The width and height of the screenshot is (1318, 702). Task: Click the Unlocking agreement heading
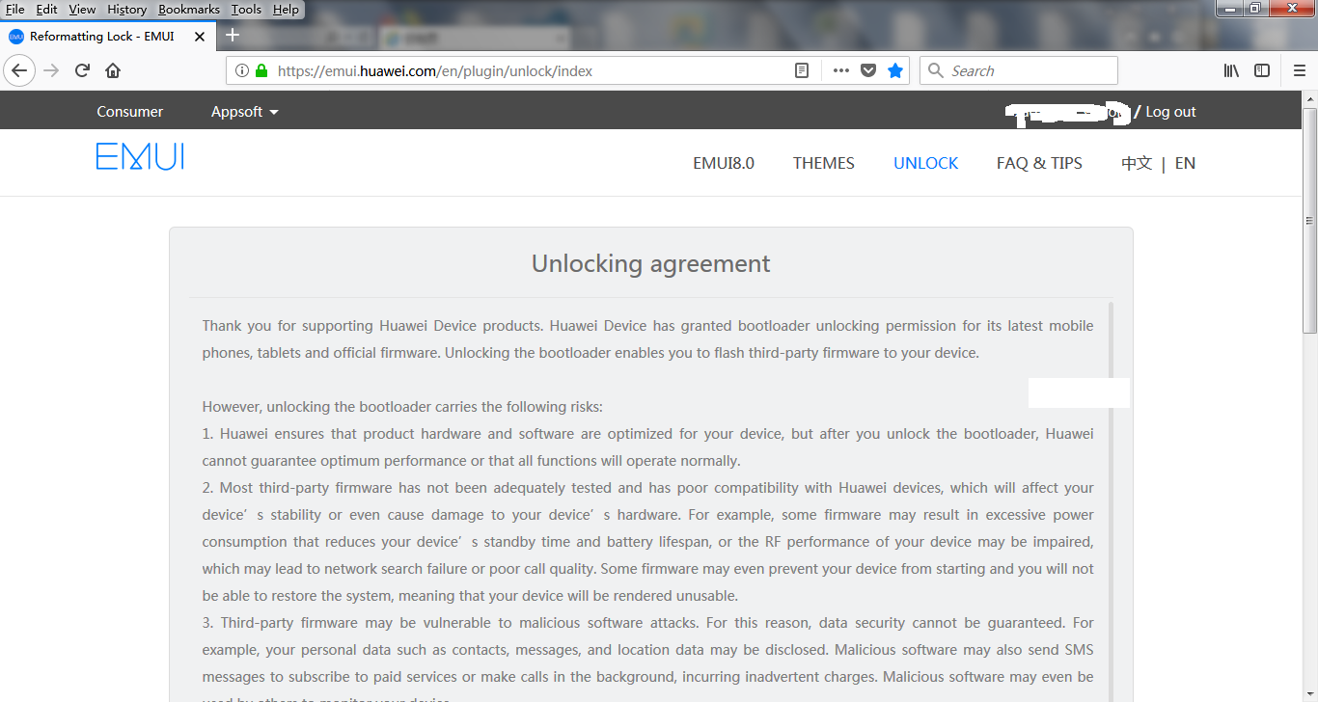pyautogui.click(x=651, y=263)
